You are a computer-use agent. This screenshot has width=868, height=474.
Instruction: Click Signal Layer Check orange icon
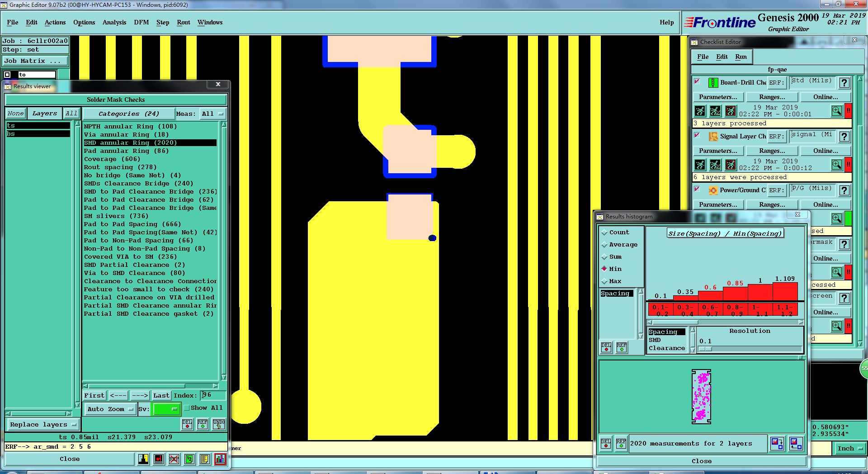[713, 137]
